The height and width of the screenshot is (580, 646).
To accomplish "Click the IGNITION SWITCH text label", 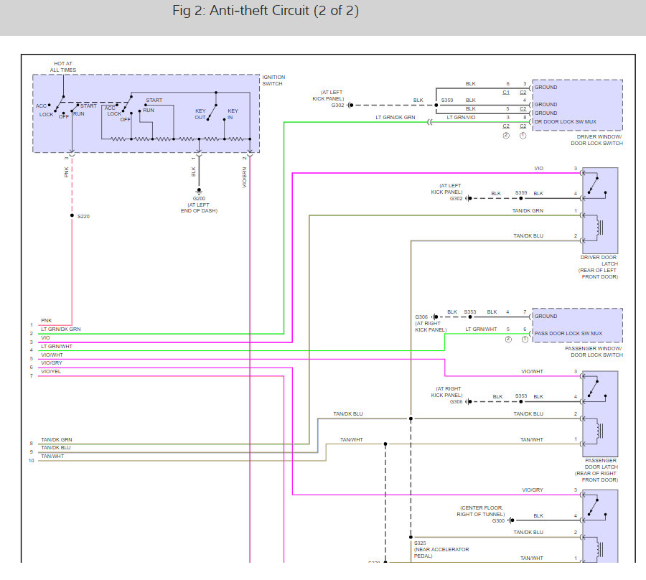I will tap(273, 80).
